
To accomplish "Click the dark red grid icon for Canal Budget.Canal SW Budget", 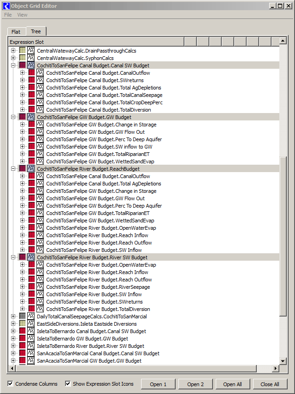I will (x=22, y=66).
